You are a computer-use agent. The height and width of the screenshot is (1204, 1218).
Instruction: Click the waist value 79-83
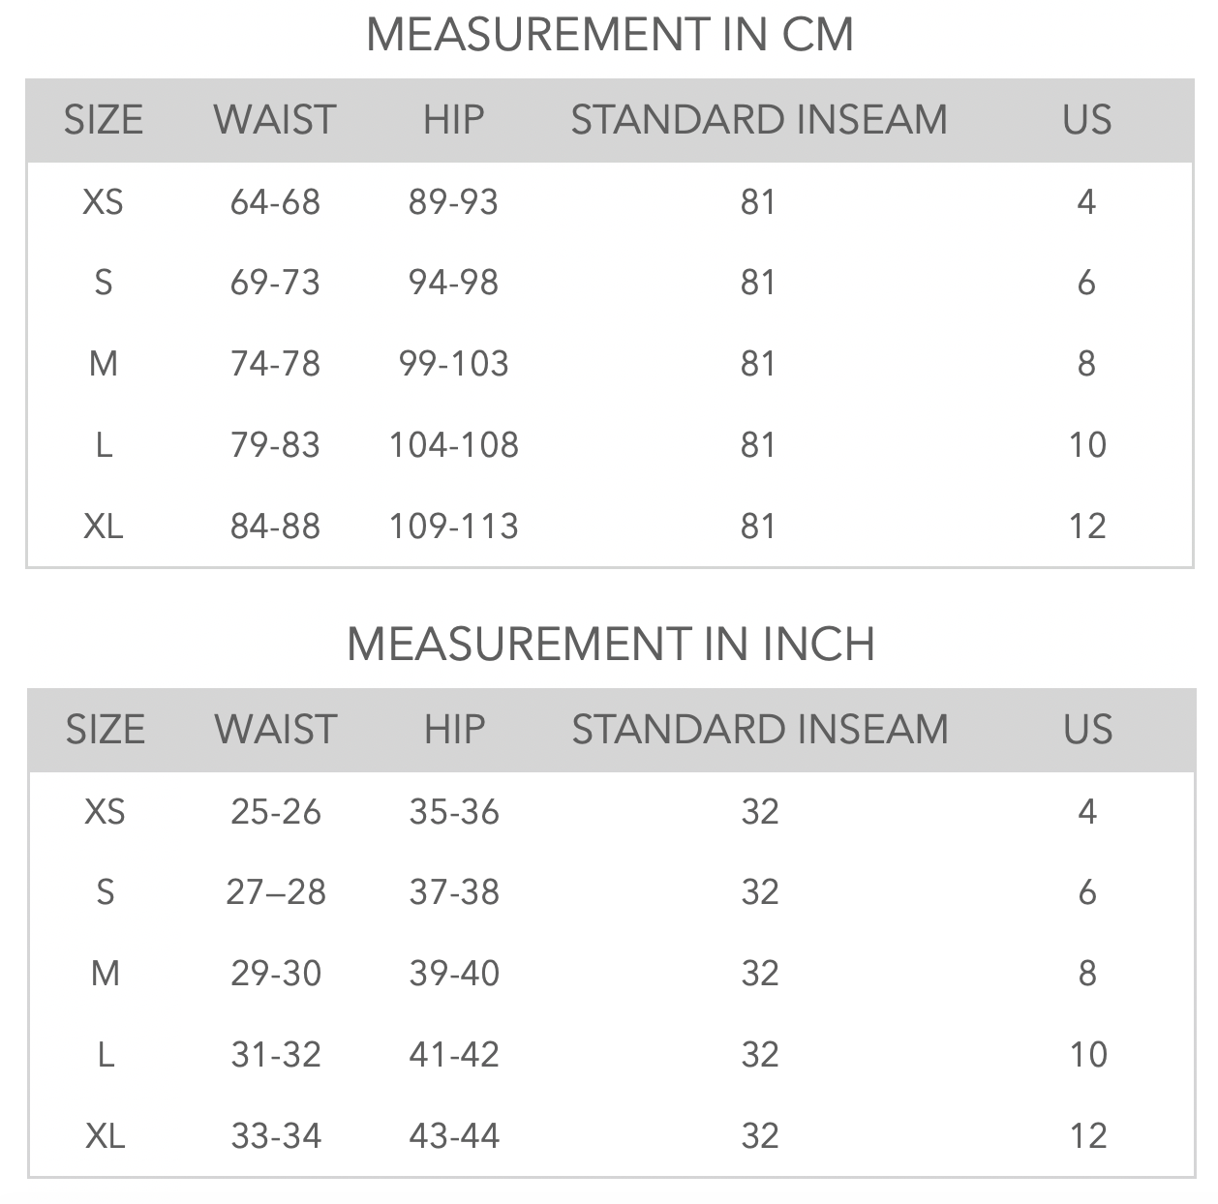(x=275, y=445)
